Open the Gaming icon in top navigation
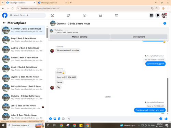The image size is (171, 128). click(116, 15)
